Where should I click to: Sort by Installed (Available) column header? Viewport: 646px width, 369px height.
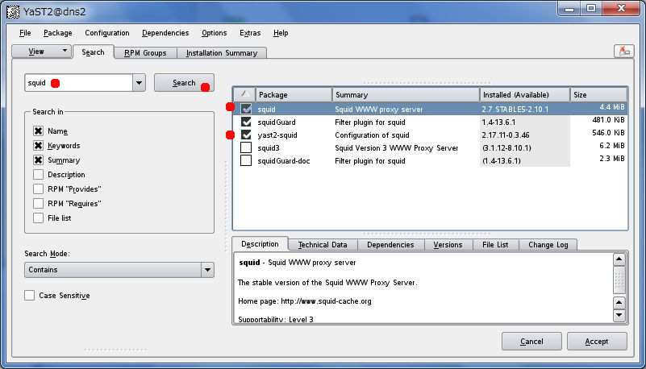[x=525, y=94]
